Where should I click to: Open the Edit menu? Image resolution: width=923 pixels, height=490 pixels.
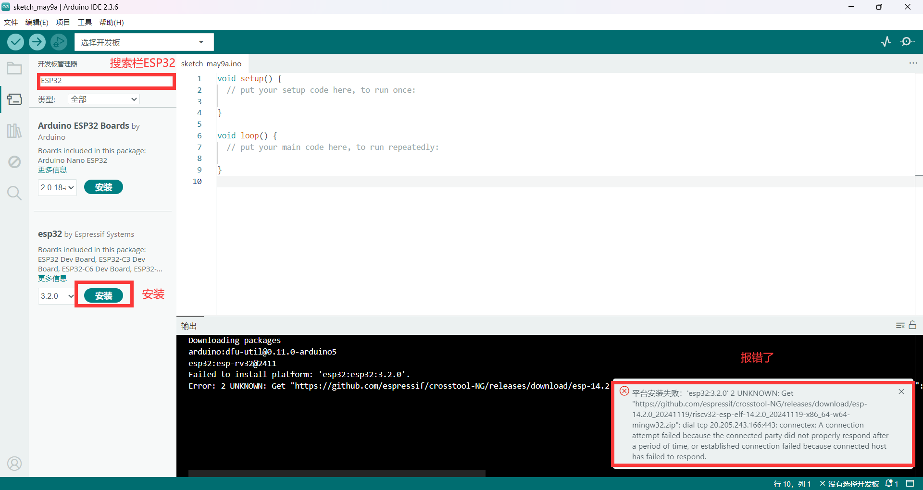(x=37, y=22)
